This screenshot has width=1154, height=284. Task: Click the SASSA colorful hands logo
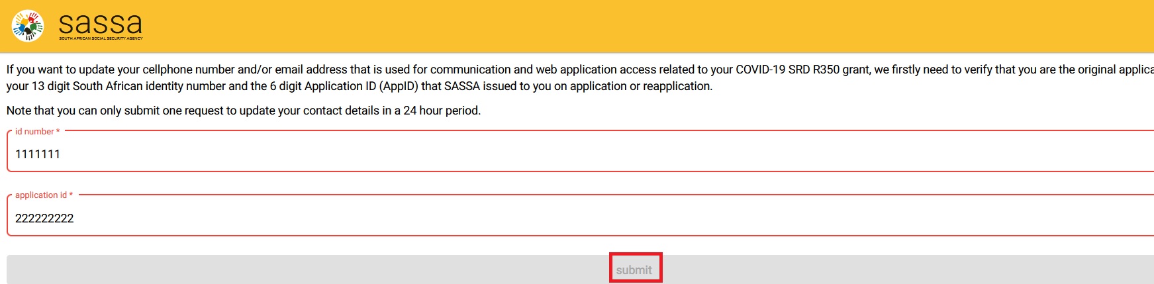pyautogui.click(x=27, y=26)
